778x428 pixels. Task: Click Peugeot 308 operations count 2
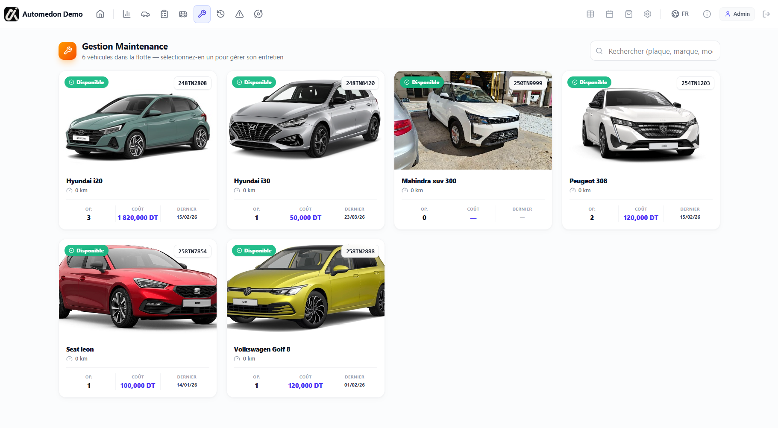pos(592,218)
